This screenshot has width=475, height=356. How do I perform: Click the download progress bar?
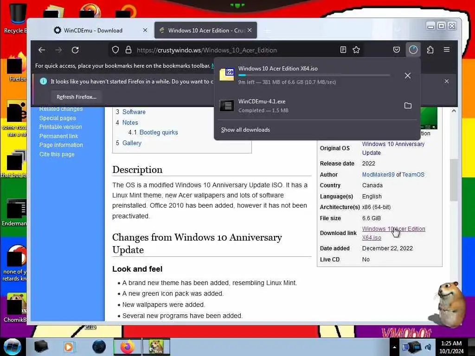point(314,75)
